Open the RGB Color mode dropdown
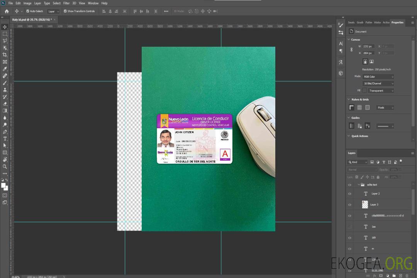 click(378, 76)
